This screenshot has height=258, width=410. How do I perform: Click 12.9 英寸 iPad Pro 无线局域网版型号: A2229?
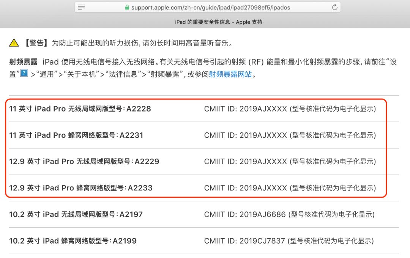pos(84,162)
